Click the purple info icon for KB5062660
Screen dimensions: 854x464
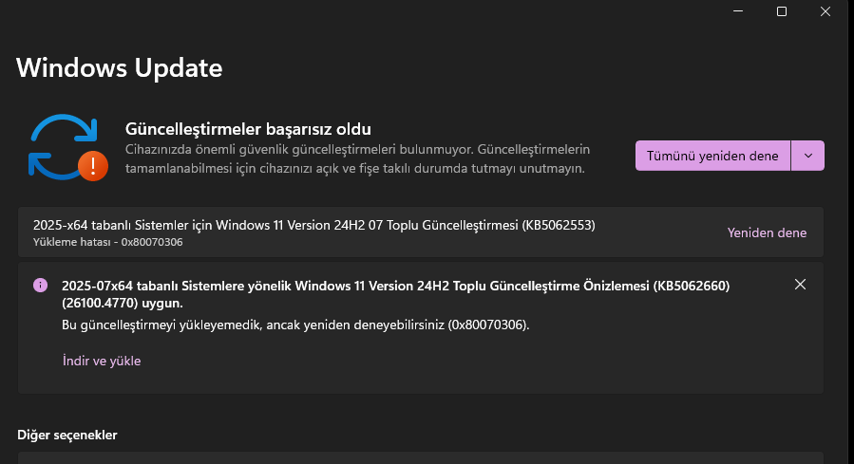[40, 285]
